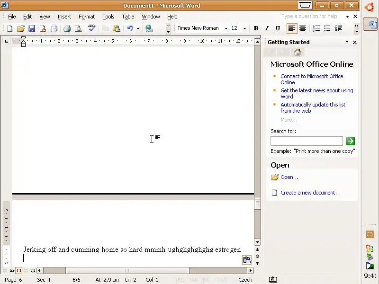Screen dimensions: 379x284
Task: Click the grayed More... link
Action: [289, 120]
